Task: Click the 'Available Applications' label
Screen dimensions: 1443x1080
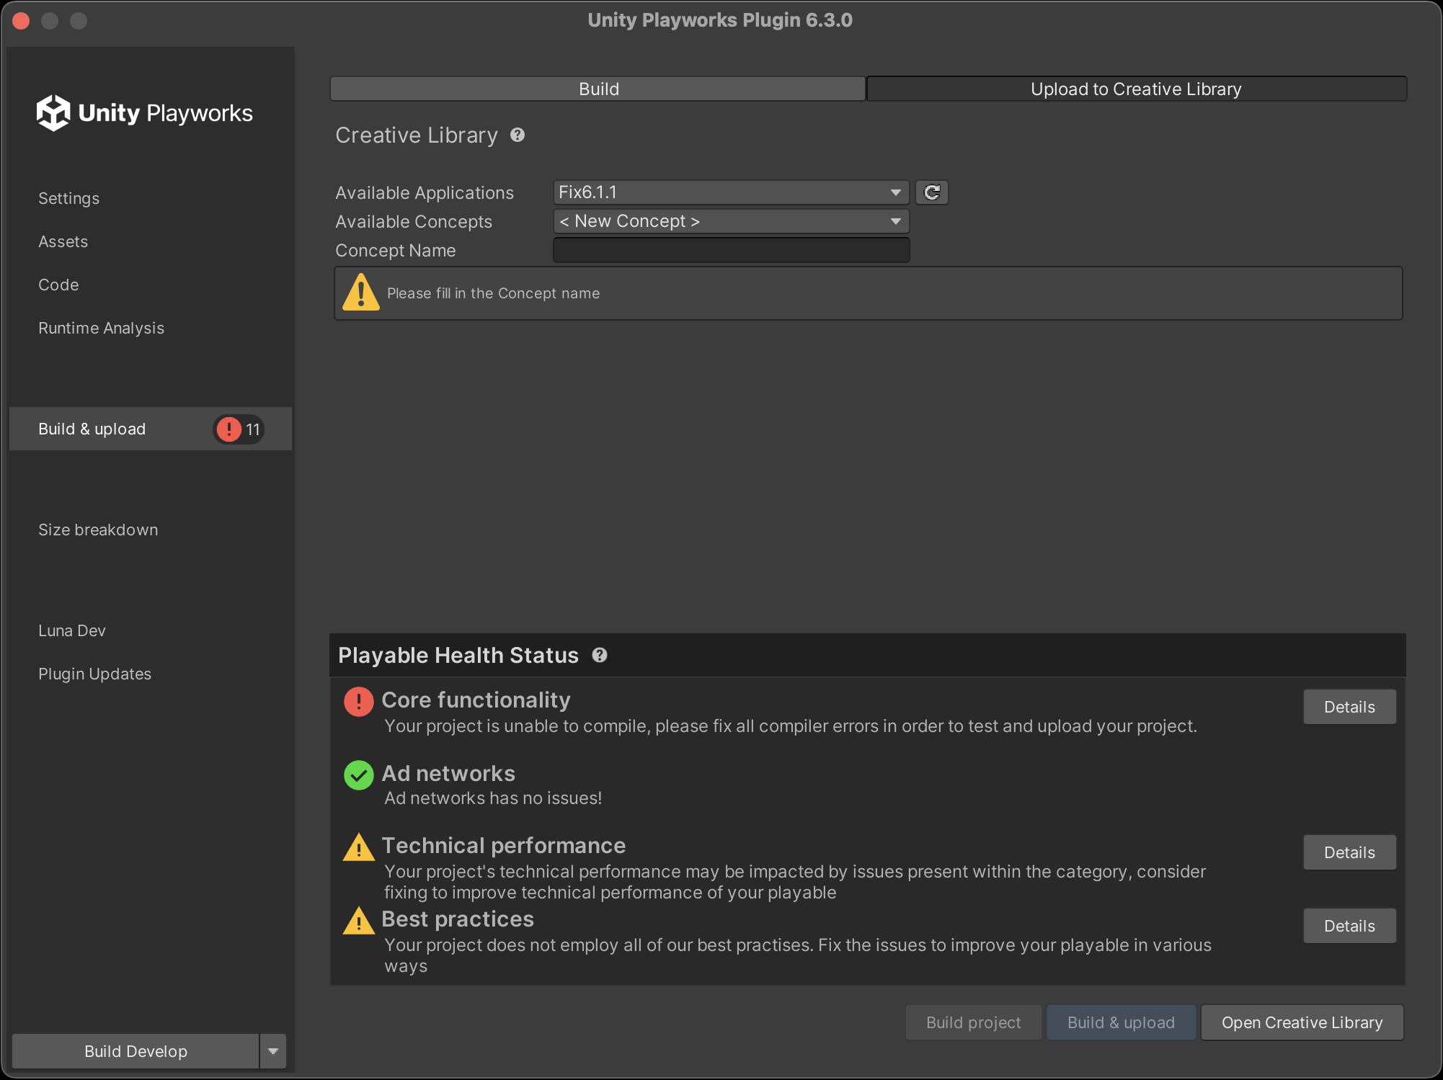Action: 425,193
